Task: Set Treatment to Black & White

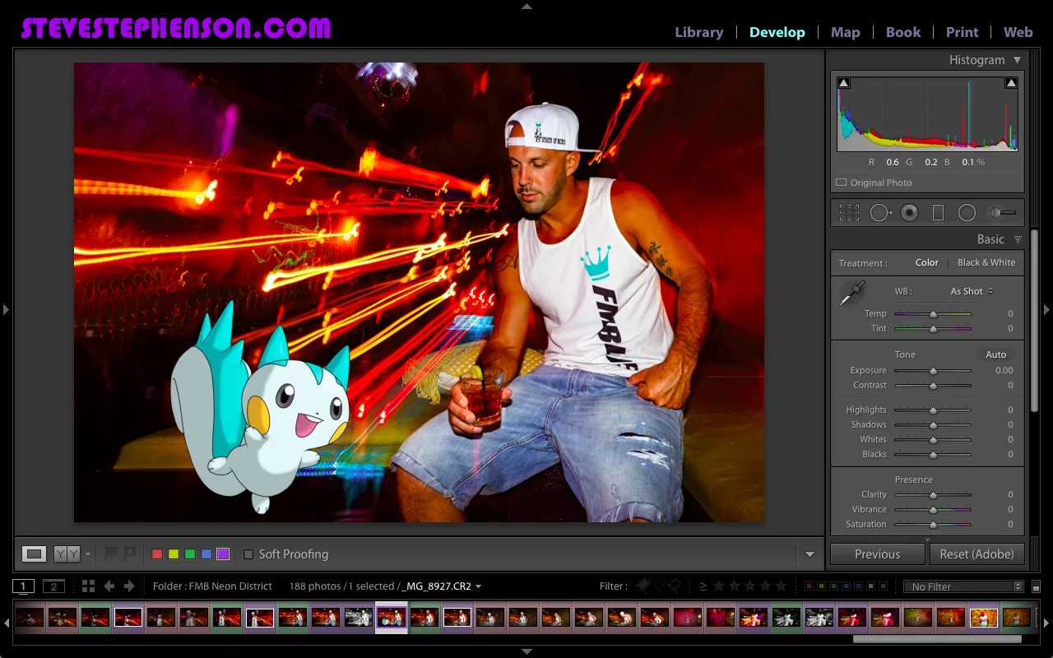Action: tap(986, 262)
